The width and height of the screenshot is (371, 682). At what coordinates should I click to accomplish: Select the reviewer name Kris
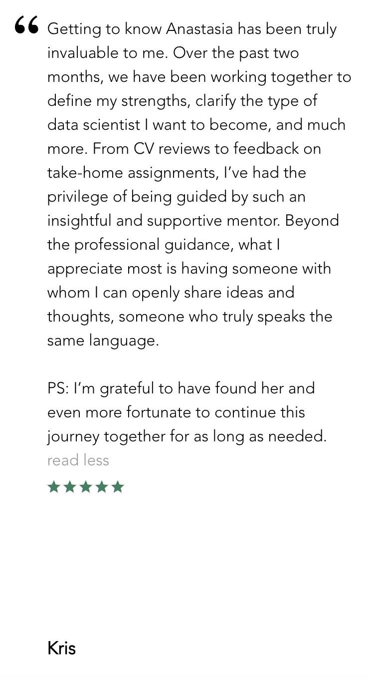61,648
